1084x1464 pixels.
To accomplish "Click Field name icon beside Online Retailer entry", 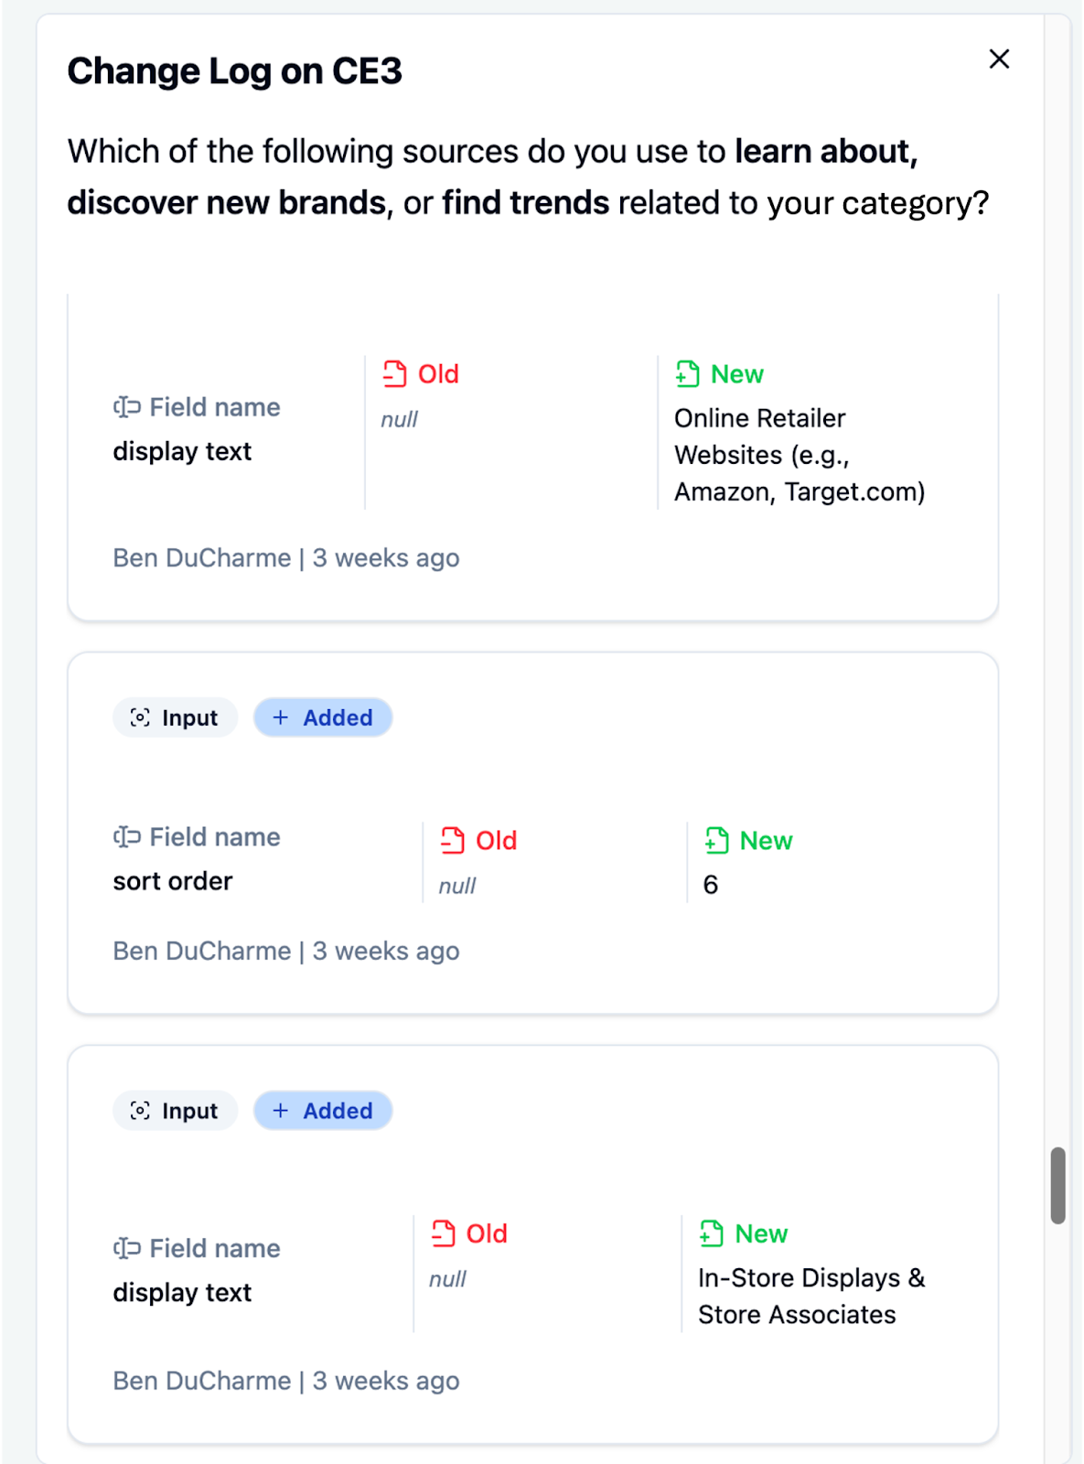I will click(x=126, y=407).
